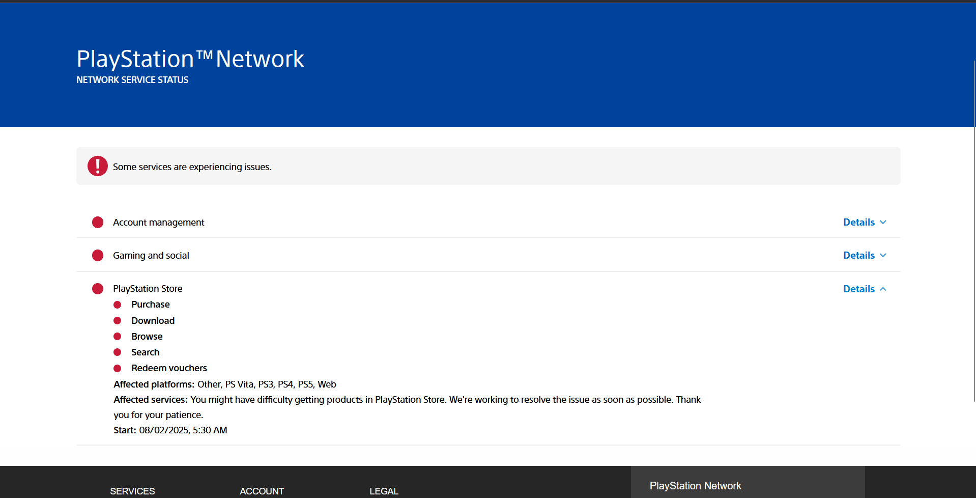Select the PlayStation Network footer label

(x=695, y=486)
